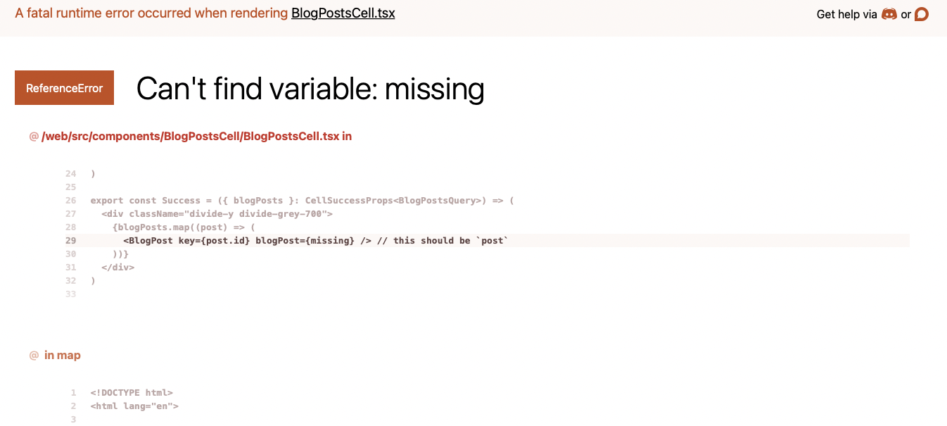This screenshot has width=947, height=426.
Task: Select the ReferenceError badge
Action: pyautogui.click(x=64, y=87)
